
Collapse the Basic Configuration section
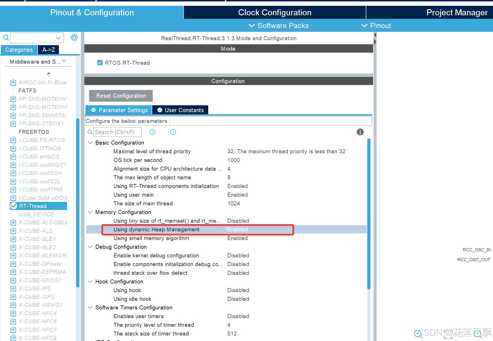[x=90, y=143]
